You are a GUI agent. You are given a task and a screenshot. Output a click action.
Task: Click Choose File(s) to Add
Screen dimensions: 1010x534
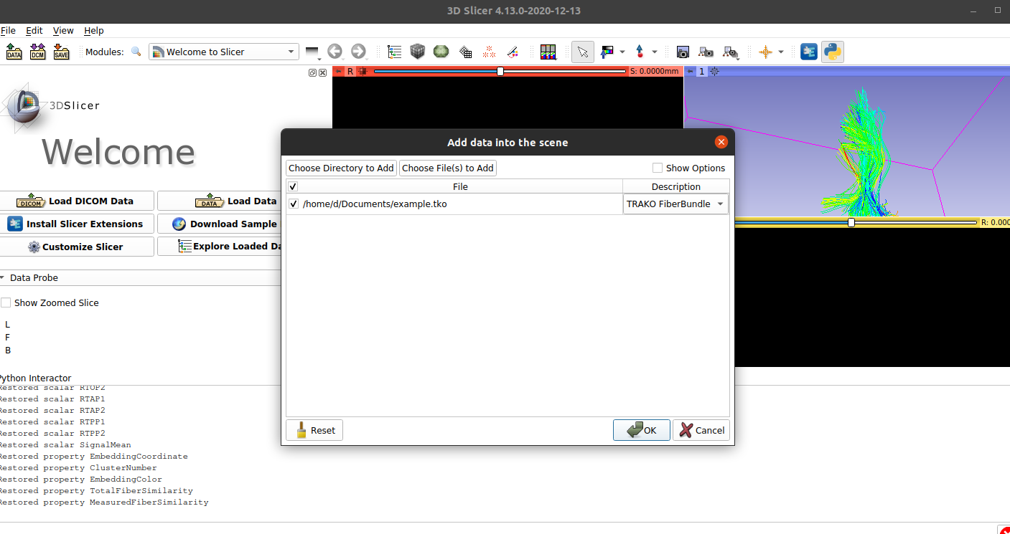447,168
